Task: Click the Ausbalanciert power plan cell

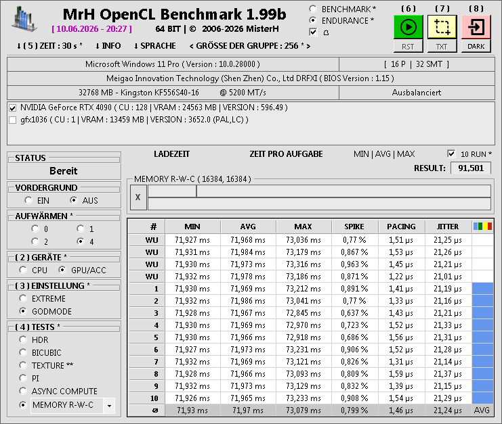Action: pos(417,93)
